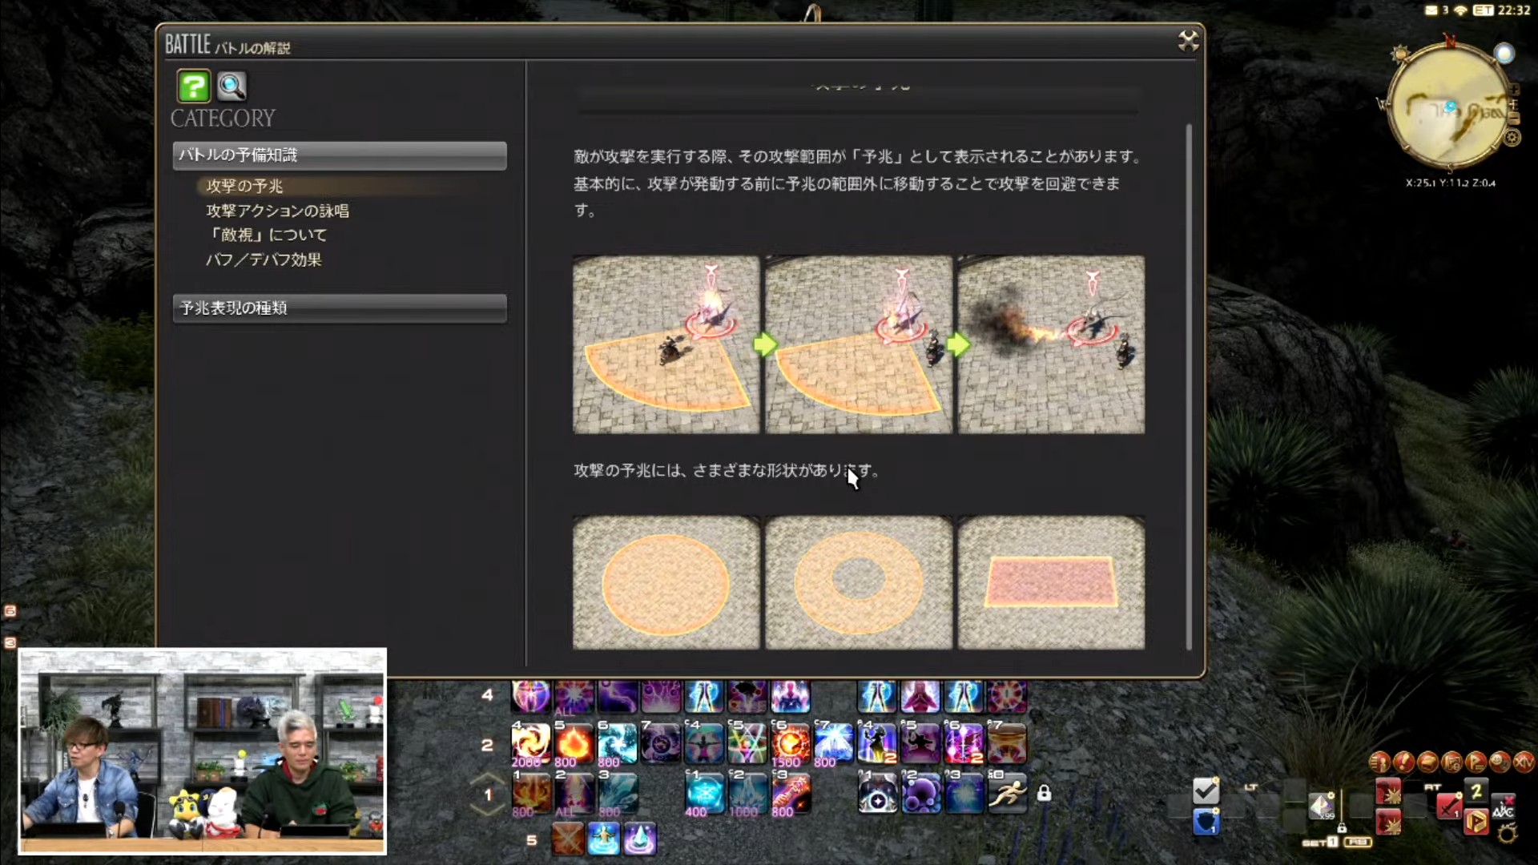Click the red exclamation mark menu icon
The width and height of the screenshot is (1538, 865).
click(1403, 762)
